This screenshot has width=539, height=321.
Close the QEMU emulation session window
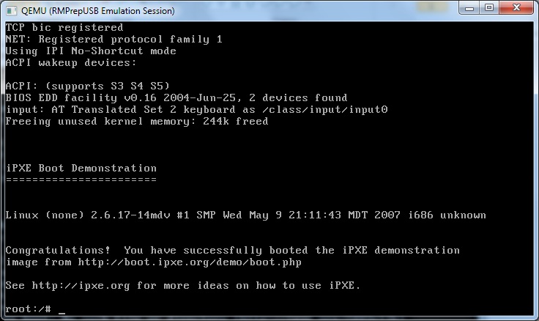click(x=516, y=8)
